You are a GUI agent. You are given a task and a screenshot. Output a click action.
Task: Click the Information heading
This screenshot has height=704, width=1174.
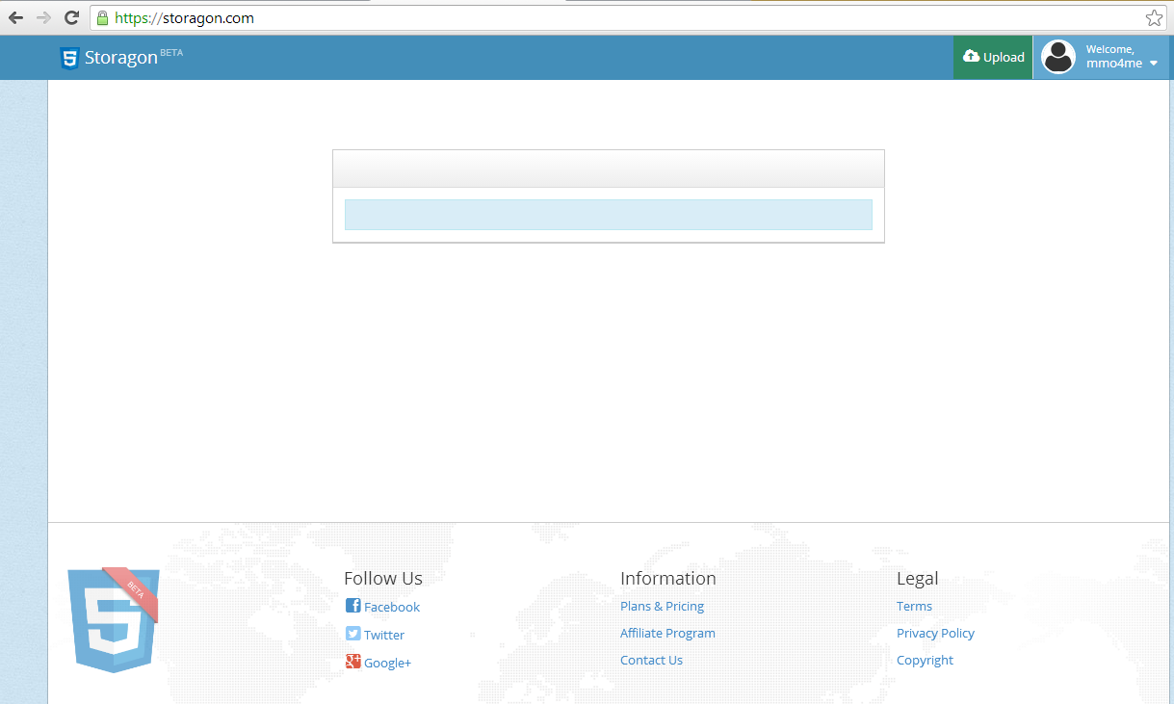668,578
